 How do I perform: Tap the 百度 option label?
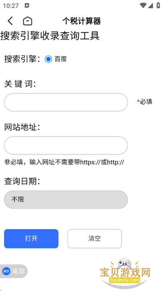(60, 59)
